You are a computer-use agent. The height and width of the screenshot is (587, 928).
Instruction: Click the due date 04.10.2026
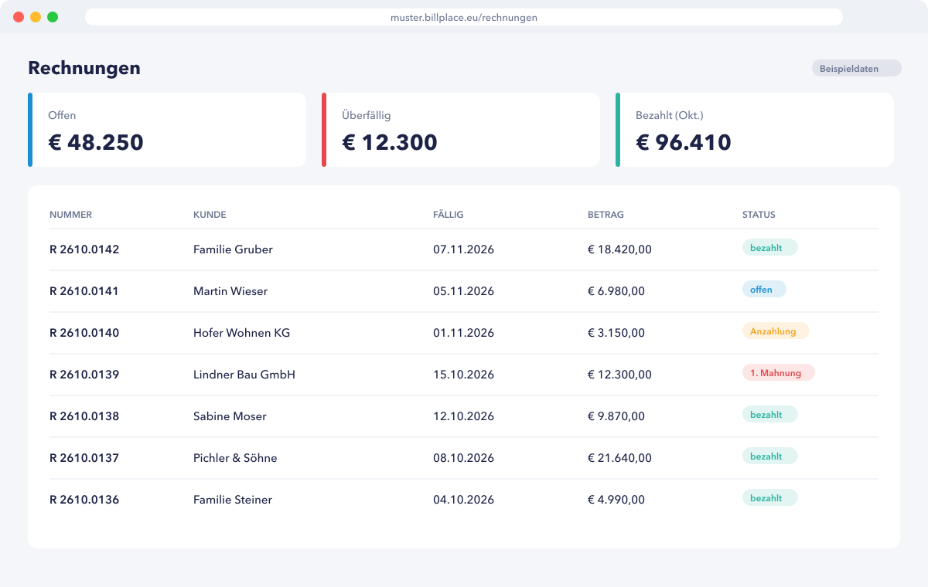(463, 500)
